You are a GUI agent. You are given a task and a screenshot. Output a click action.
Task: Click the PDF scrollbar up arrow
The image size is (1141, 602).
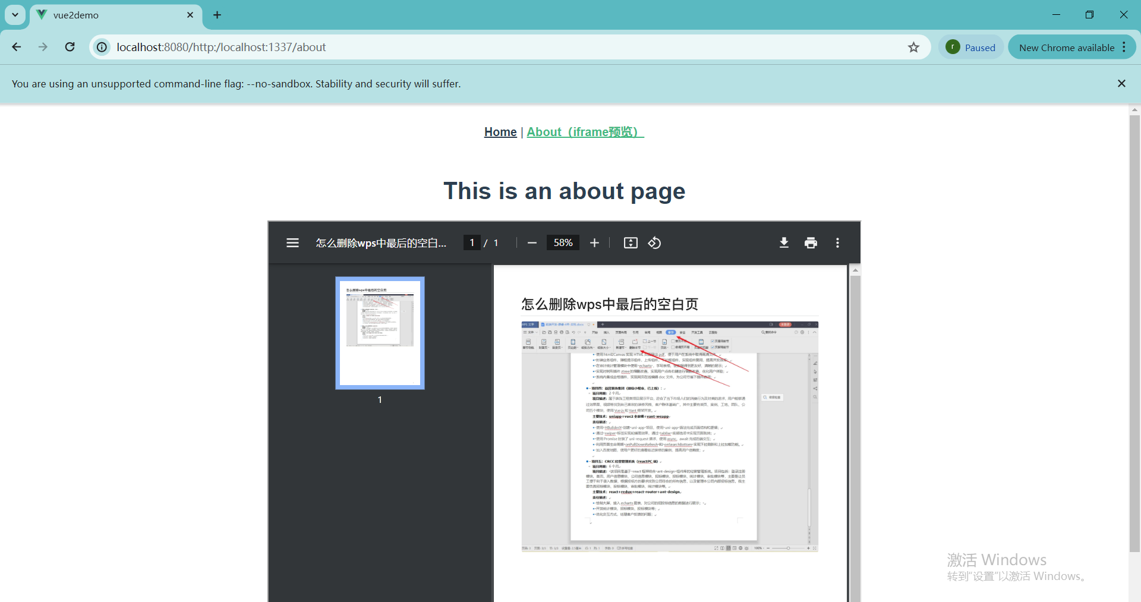[x=855, y=270]
